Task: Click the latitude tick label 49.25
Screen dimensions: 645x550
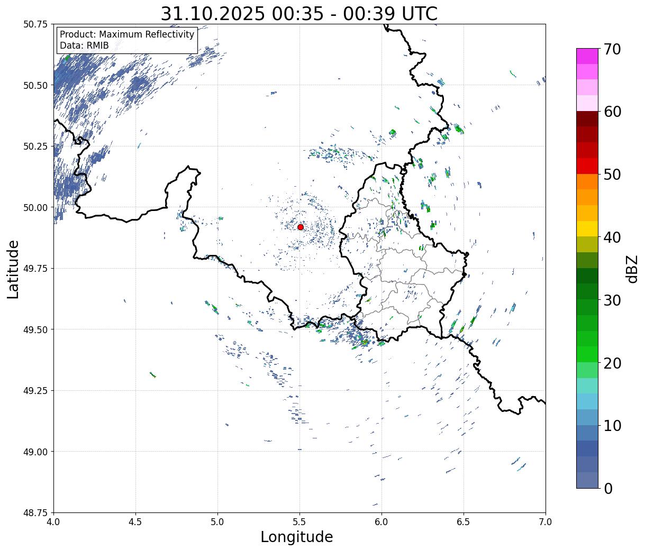Action: pyautogui.click(x=35, y=391)
